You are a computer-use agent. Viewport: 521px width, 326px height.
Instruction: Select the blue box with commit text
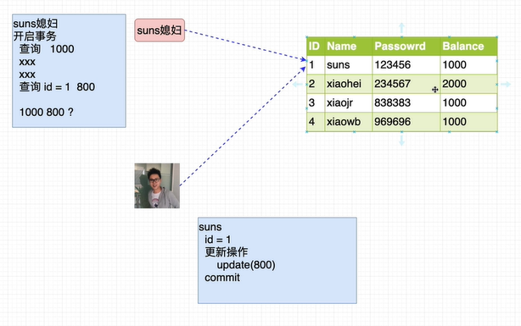tap(277, 261)
